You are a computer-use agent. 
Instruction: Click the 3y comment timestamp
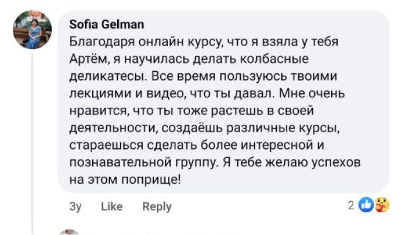(76, 206)
